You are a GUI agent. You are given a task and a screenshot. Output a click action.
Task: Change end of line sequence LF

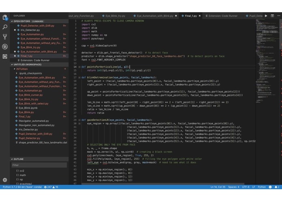point(254,187)
